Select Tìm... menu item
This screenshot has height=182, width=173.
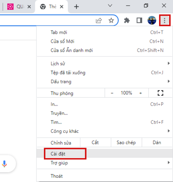tap(105, 122)
